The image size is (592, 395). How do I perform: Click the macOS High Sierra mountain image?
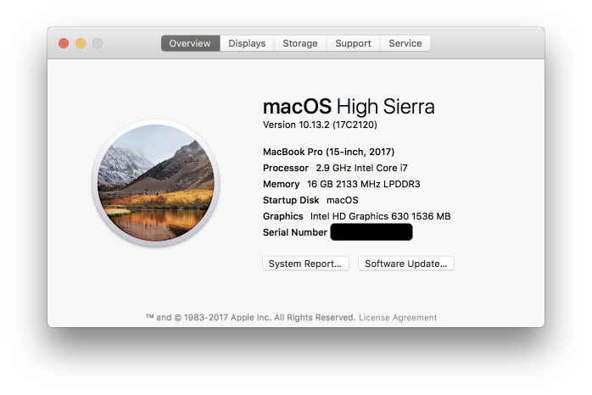[x=156, y=183]
